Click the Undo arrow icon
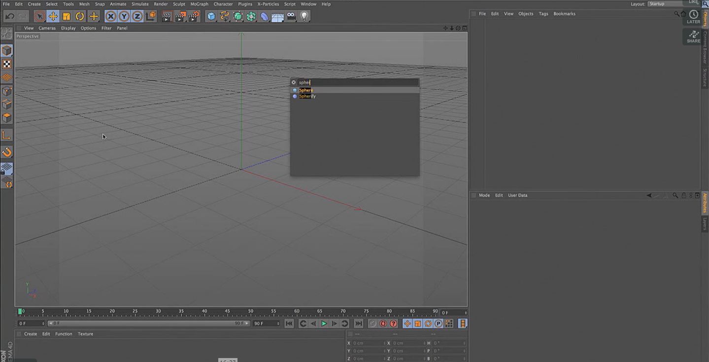The width and height of the screenshot is (709, 362). [10, 16]
